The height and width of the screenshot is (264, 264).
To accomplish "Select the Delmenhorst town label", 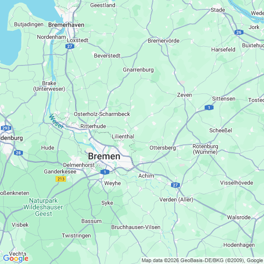I will click(x=78, y=165).
